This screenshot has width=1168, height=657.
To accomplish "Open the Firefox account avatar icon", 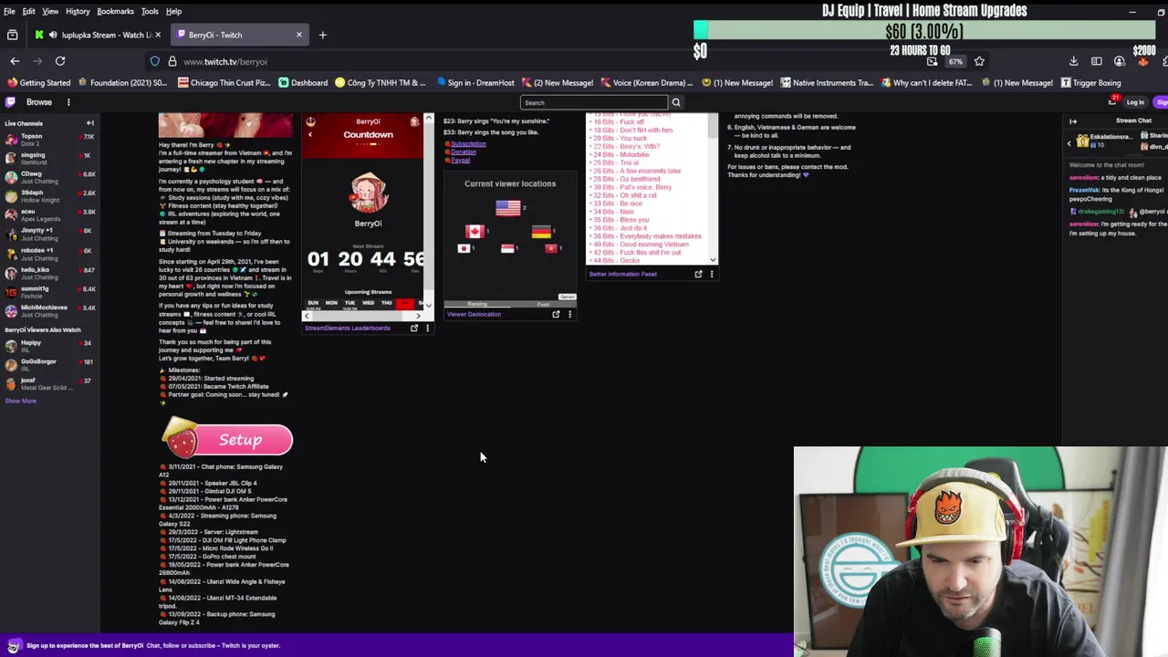I will 1119,61.
